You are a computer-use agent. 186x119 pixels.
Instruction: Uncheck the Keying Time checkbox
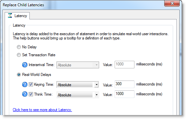[31, 84]
